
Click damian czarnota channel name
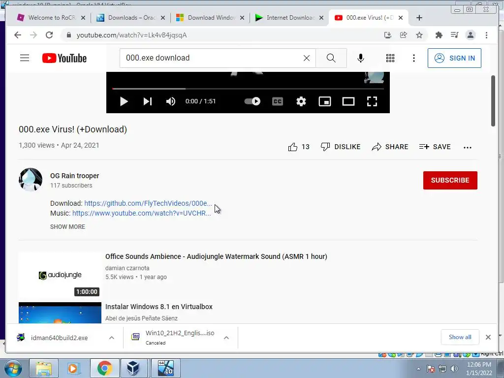pos(127,268)
